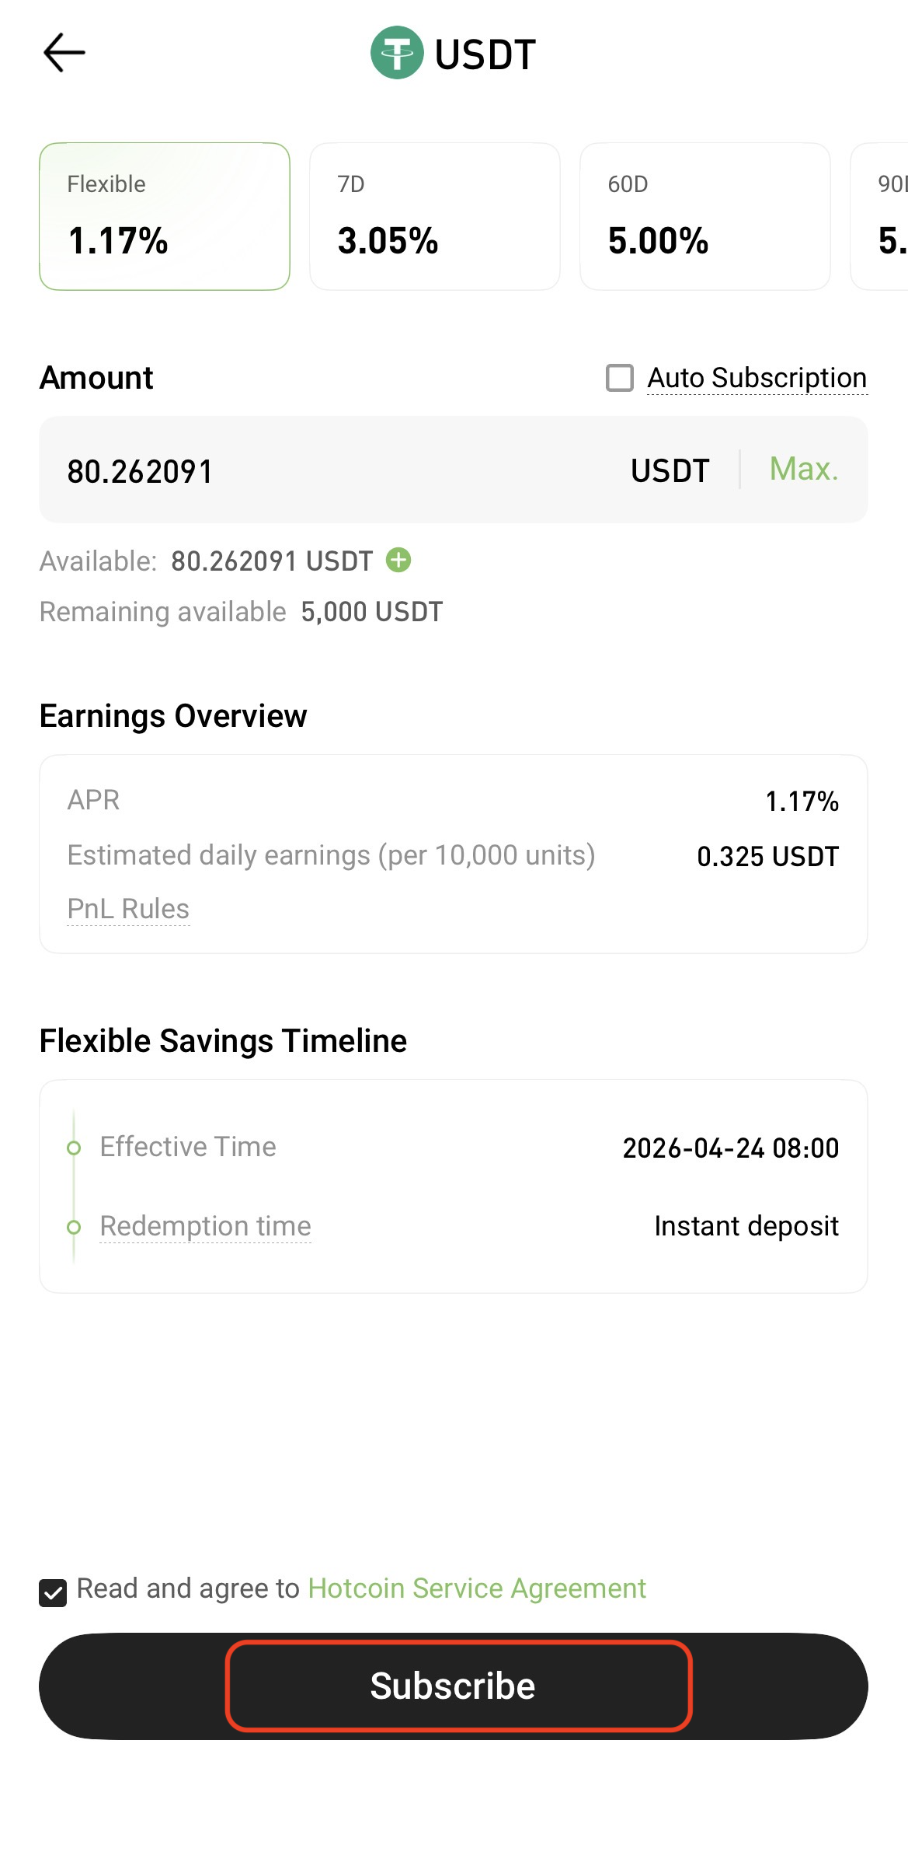908x1859 pixels.
Task: Select the partially visible 90D term tab
Action: point(880,216)
